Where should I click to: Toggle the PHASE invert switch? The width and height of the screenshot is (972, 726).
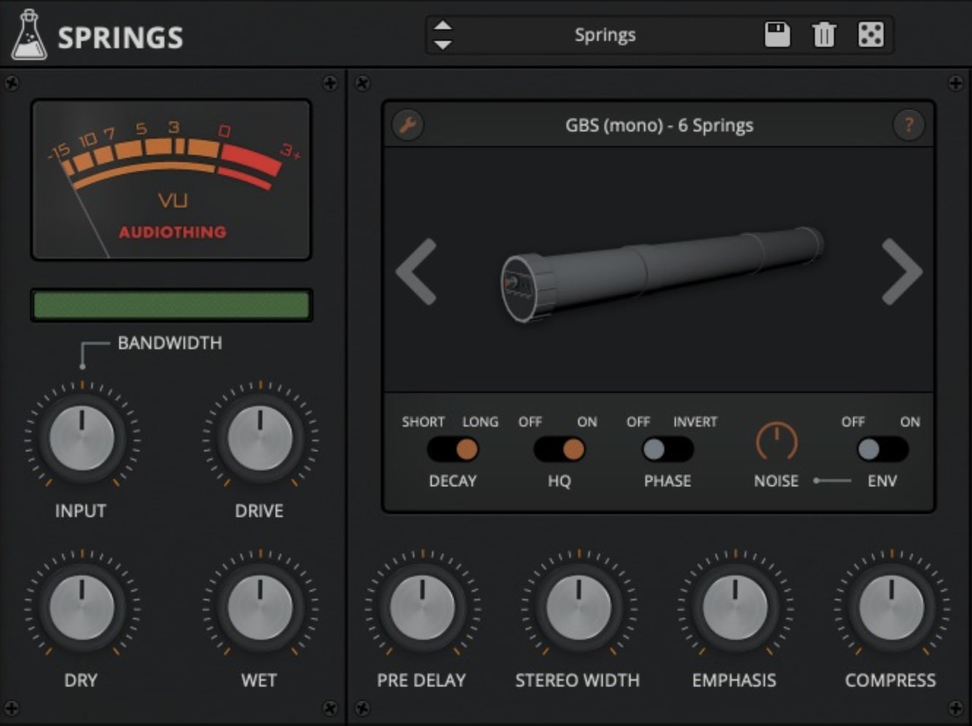(x=667, y=449)
